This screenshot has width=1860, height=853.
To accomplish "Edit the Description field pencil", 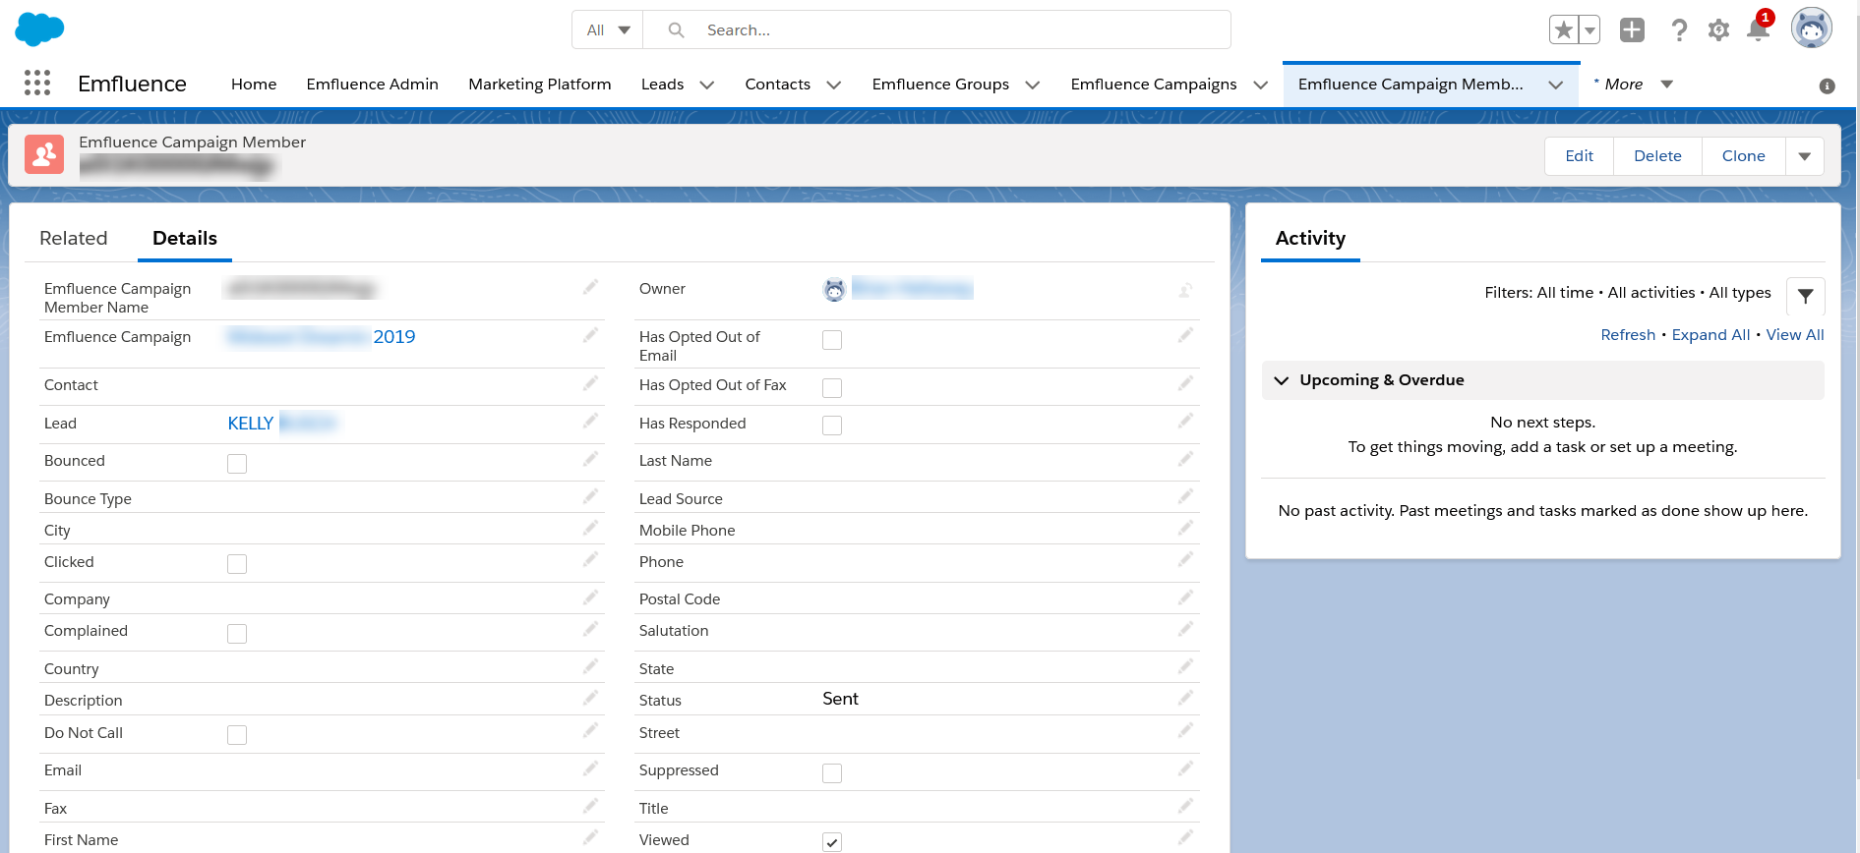I will pyautogui.click(x=590, y=698).
